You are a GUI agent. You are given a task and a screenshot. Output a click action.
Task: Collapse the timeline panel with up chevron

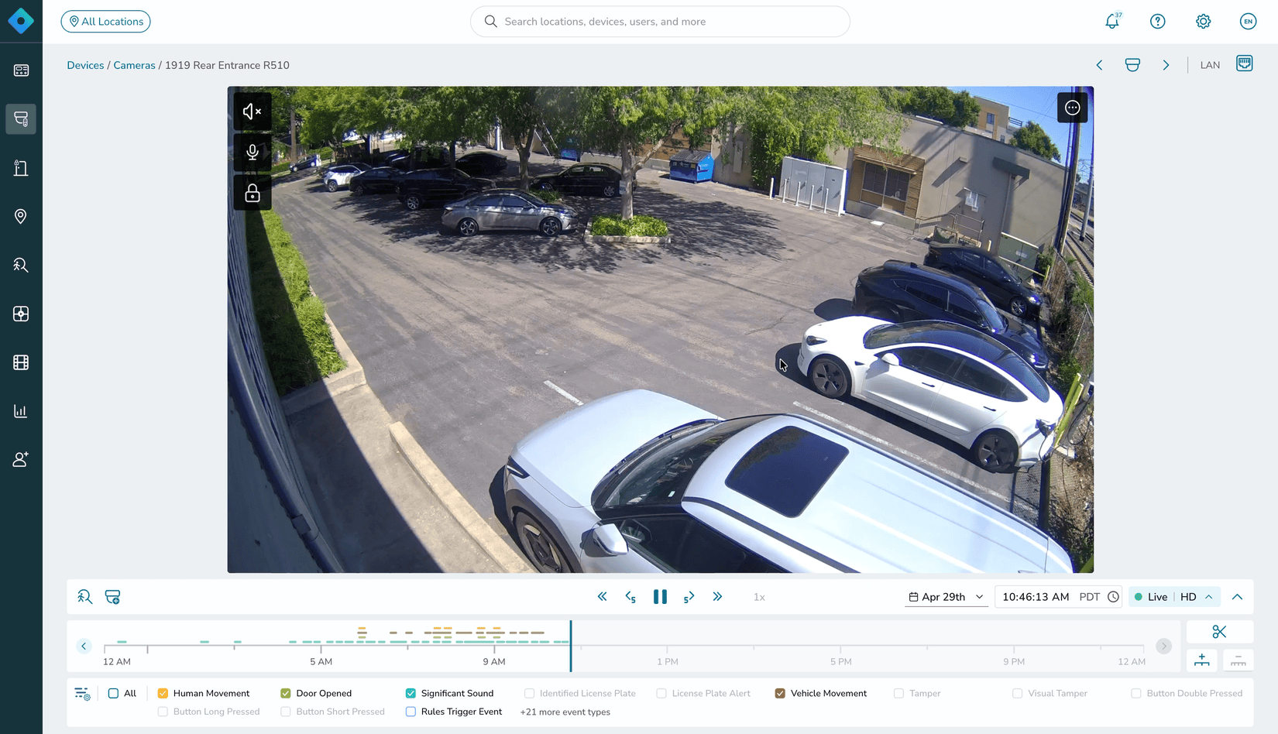[x=1237, y=597]
